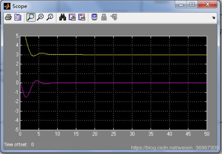Restore saved axes settings icon

click(x=82, y=17)
